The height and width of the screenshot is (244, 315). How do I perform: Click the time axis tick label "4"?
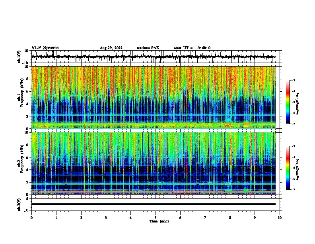coord(131,218)
